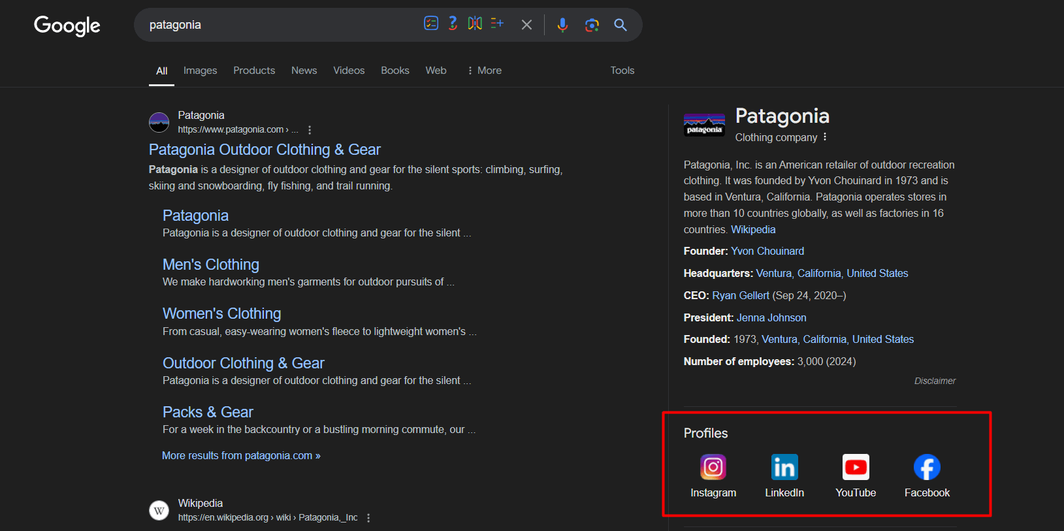Expand the More search filters menu
Screen dimensions: 1064x531
click(x=484, y=71)
